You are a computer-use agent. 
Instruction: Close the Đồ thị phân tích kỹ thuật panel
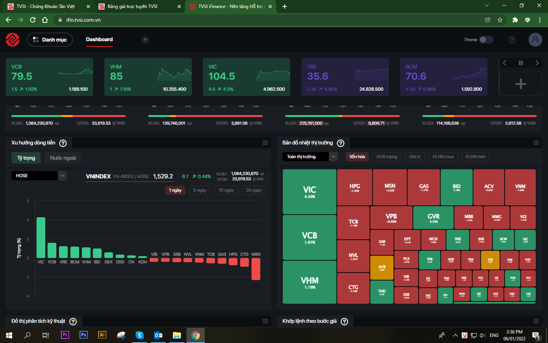(x=265, y=321)
